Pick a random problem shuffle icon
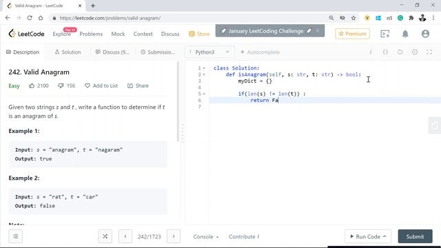Viewport: 441px width, 248px height. (105, 236)
